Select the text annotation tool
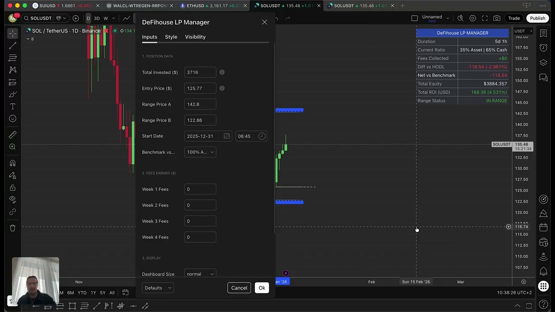This screenshot has height=312, width=555. 13,106
